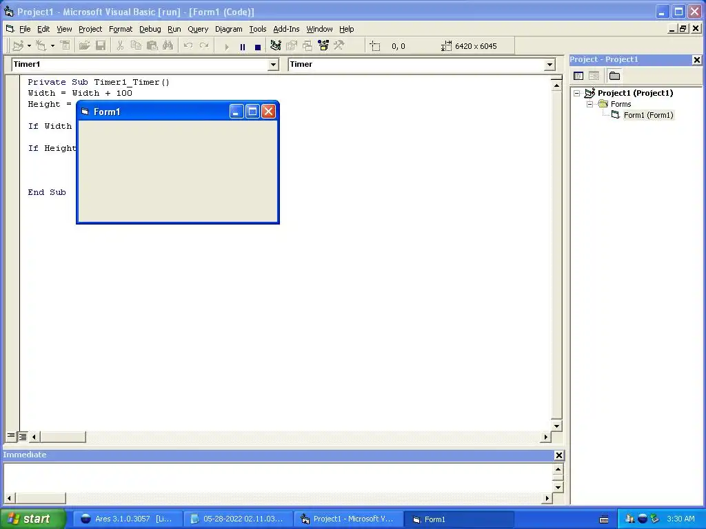The height and width of the screenshot is (529, 706).
Task: Click the Menu Editor toolbar icon
Action: pos(65,45)
